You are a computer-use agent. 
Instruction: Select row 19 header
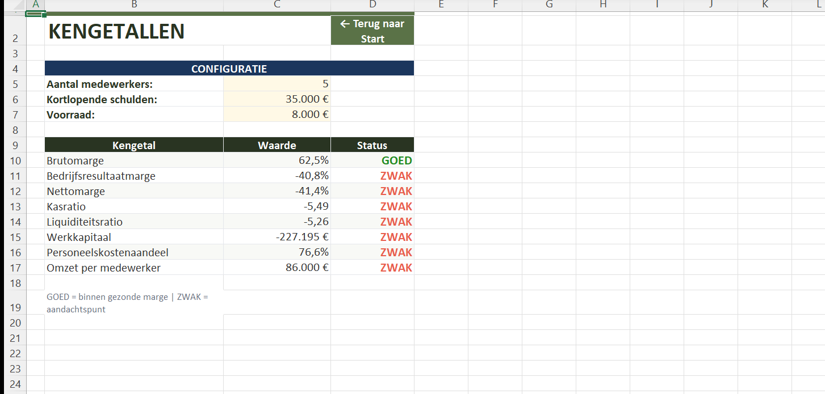[x=15, y=307]
